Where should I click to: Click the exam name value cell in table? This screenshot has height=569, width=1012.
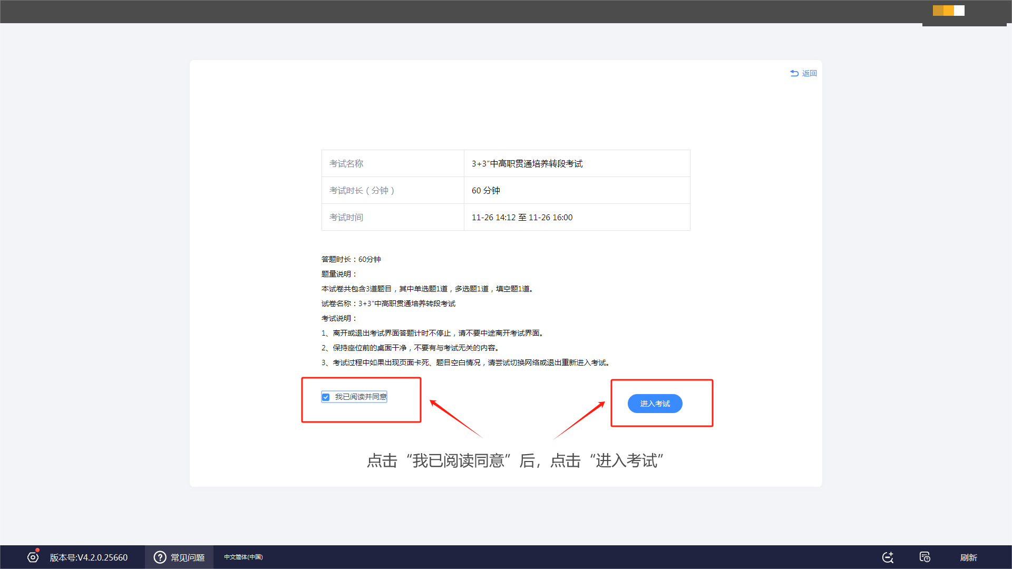tap(527, 163)
